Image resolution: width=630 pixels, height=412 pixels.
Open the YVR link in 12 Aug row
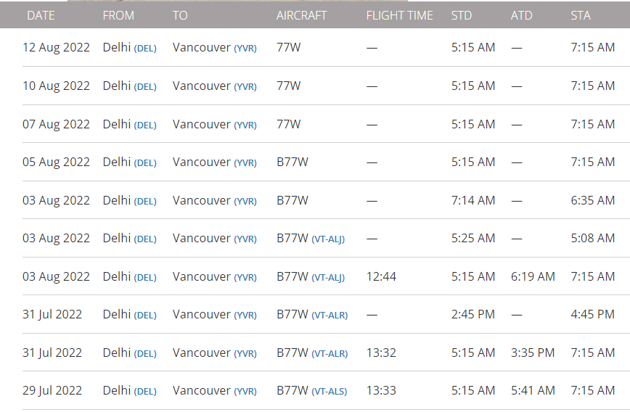click(x=245, y=48)
